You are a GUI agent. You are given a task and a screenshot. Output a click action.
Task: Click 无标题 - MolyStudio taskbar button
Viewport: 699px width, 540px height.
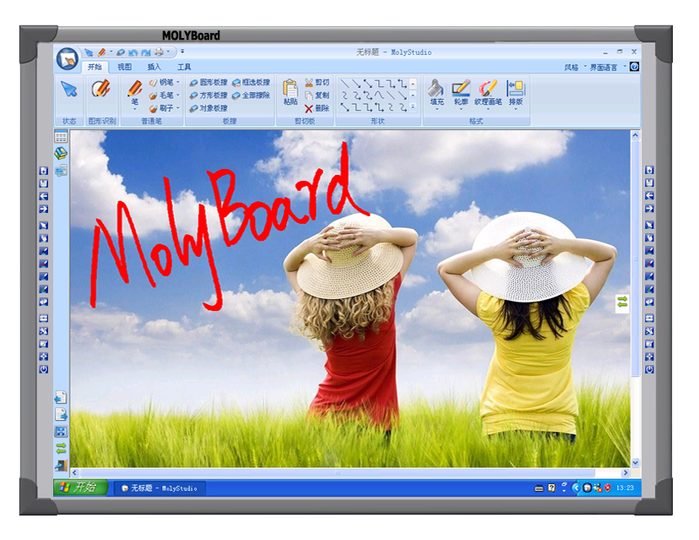(x=160, y=488)
